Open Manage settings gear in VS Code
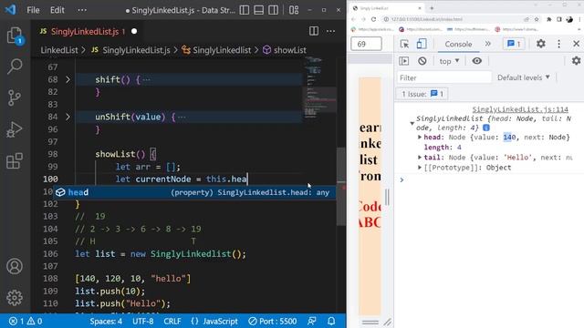This screenshot has width=584, height=328. tap(15, 298)
